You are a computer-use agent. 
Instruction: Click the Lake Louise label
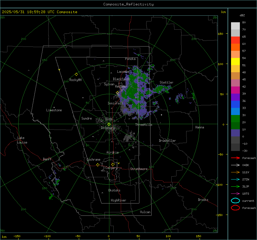(x=22, y=140)
